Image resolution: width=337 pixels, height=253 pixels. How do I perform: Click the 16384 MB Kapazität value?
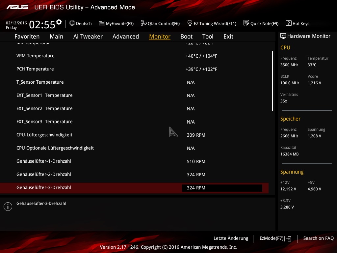(290, 154)
